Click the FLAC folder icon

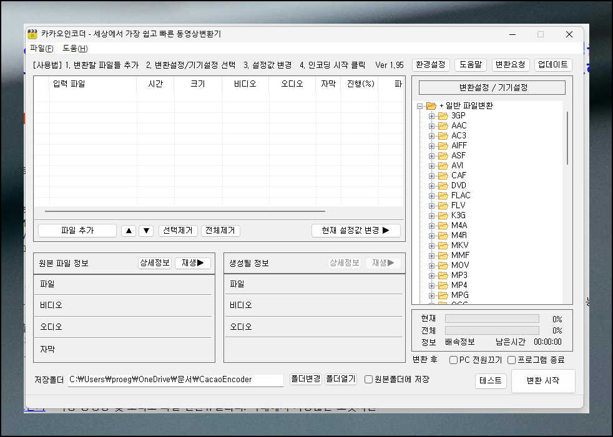click(x=443, y=195)
